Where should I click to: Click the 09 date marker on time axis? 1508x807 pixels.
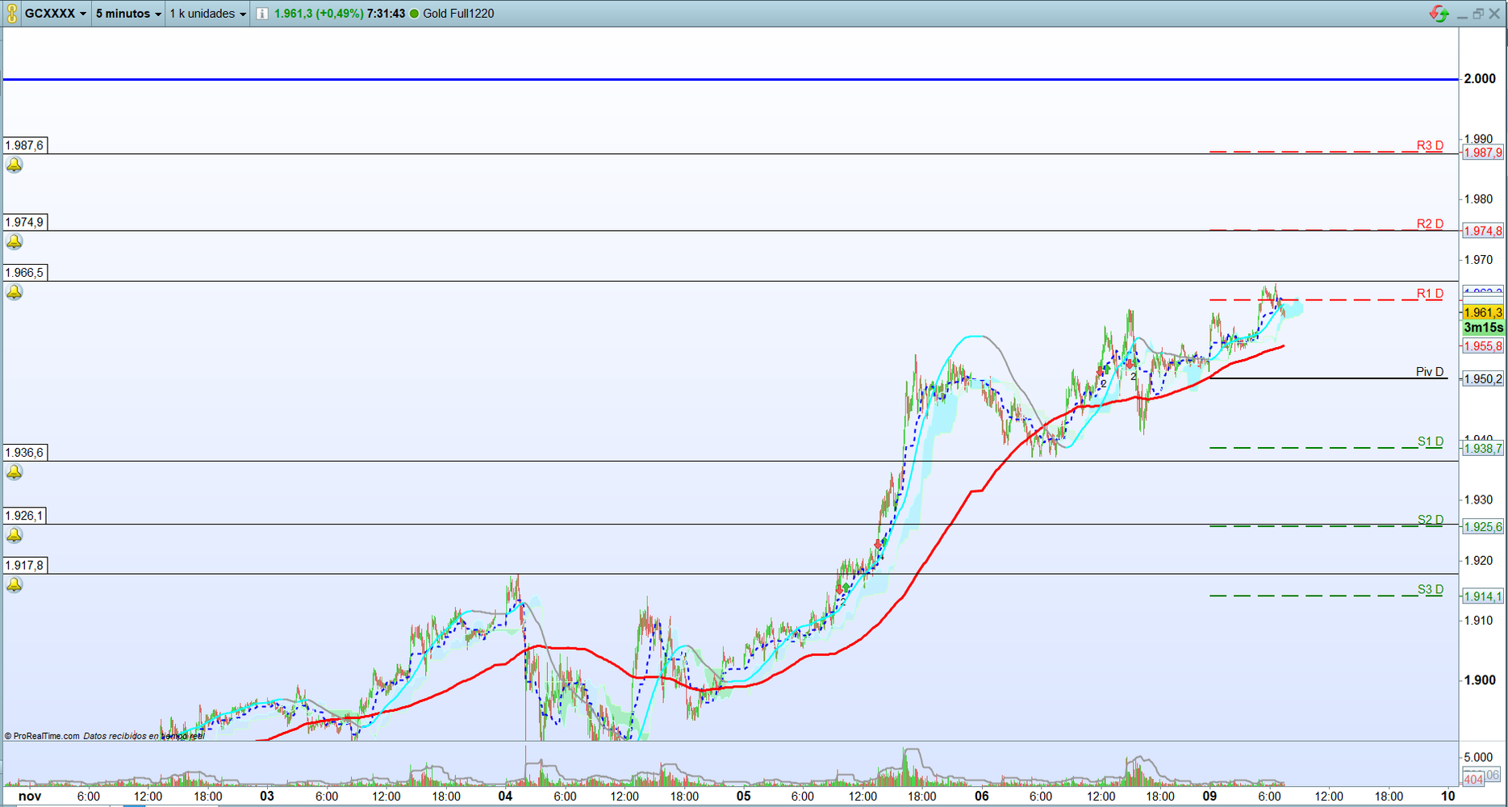coord(1209,796)
